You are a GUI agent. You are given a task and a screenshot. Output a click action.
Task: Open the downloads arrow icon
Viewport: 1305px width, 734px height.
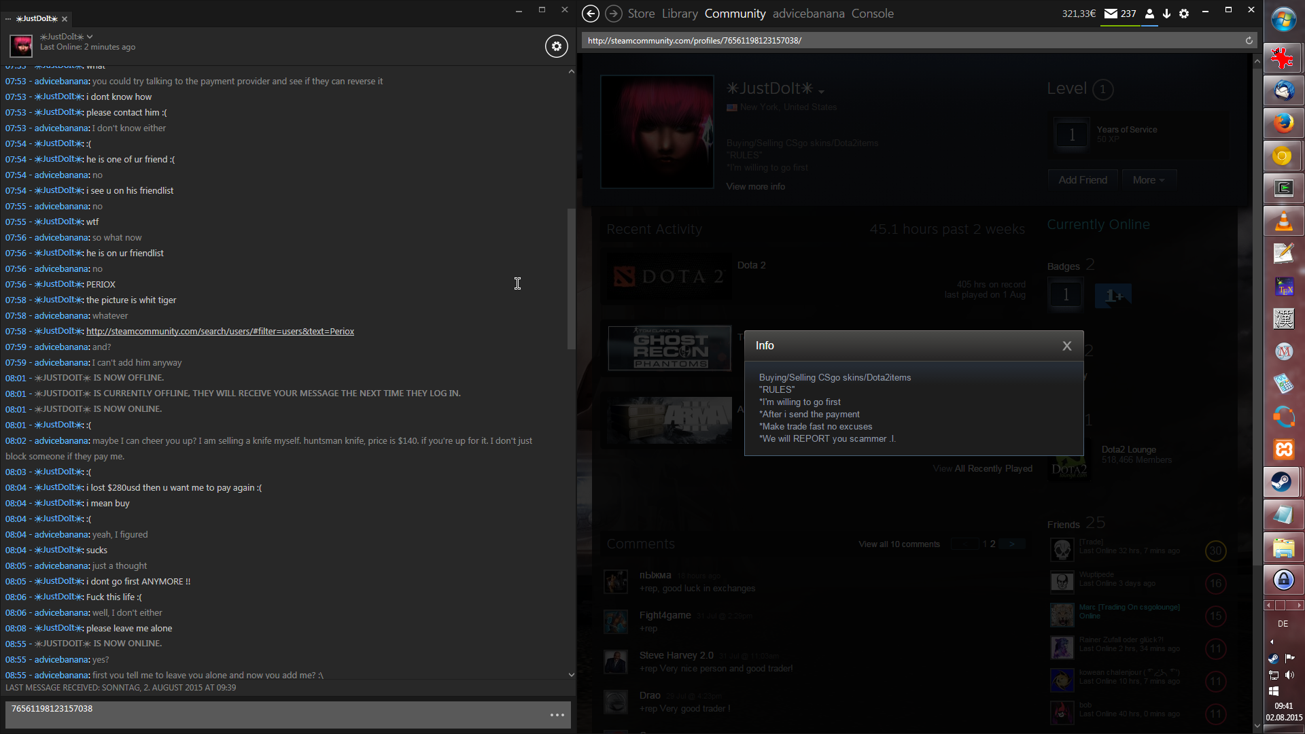[x=1166, y=14]
